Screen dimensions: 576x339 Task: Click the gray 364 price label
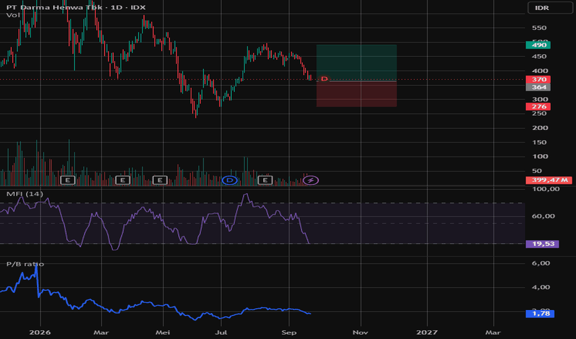[538, 87]
